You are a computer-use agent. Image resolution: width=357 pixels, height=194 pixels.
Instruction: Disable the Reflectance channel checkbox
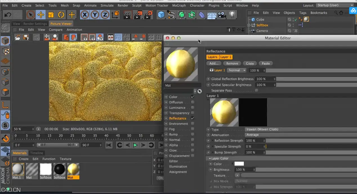193,118
